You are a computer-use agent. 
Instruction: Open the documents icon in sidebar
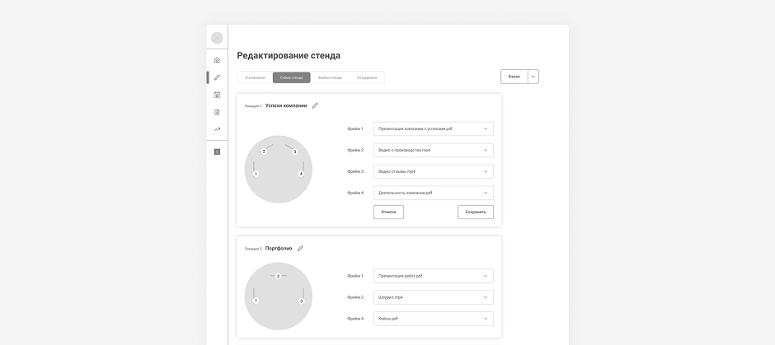point(217,112)
